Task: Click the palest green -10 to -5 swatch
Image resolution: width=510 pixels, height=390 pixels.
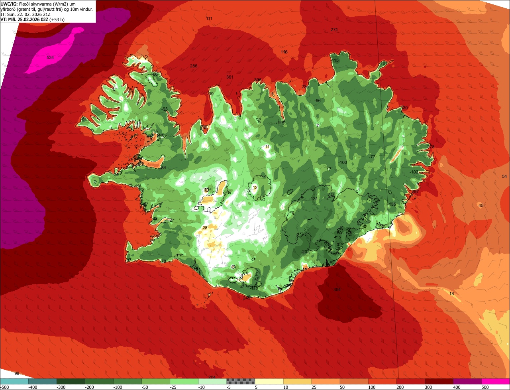Action: coord(213,381)
